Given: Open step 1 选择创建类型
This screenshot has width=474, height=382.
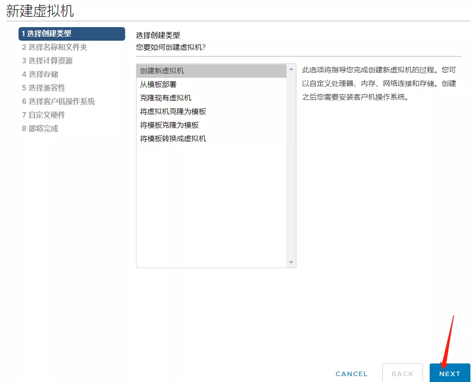Looking at the screenshot, I should 71,33.
